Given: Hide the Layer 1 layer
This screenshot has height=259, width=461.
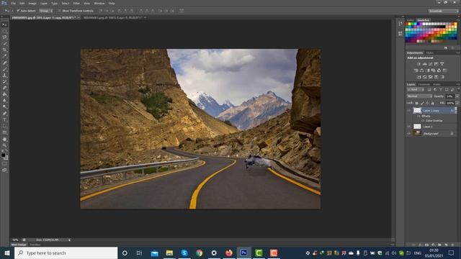Looking at the screenshot, I should pos(408,127).
